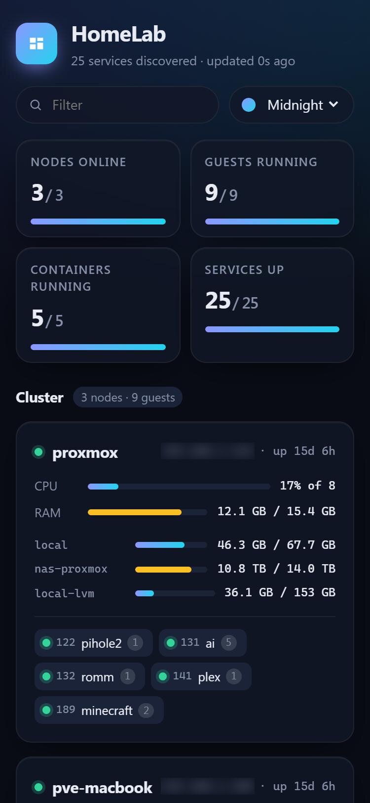The width and height of the screenshot is (370, 803).
Task: Open the Midnight theme dropdown
Action: click(292, 105)
